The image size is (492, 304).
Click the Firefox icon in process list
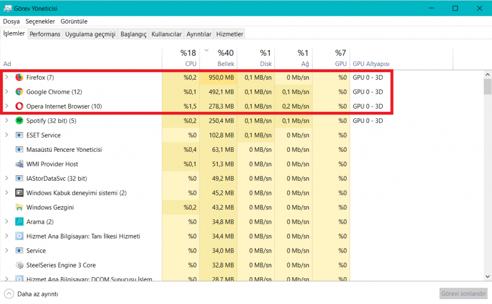point(20,78)
